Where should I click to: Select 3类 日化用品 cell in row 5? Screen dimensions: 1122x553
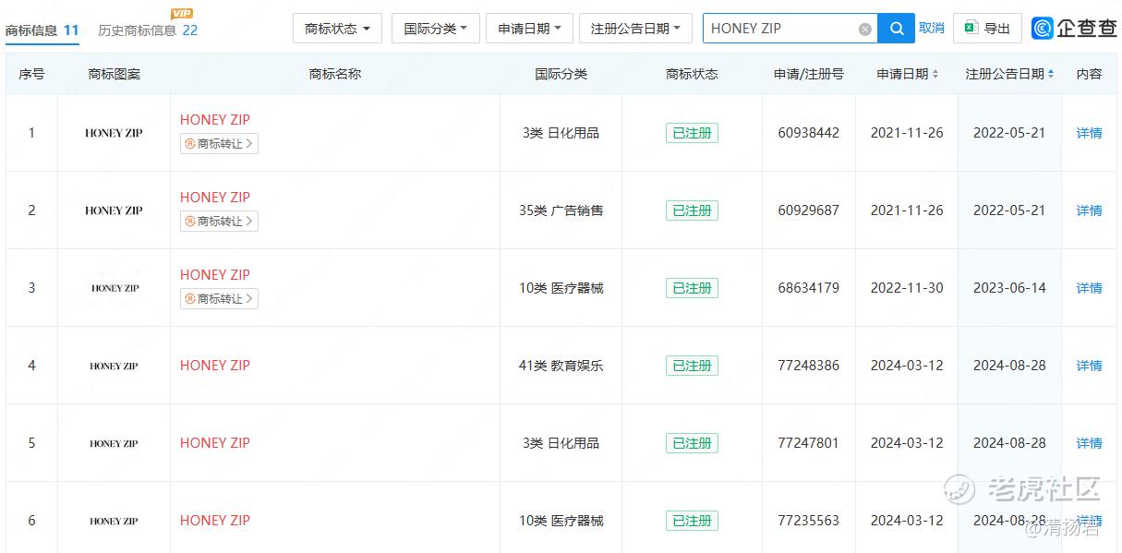(x=561, y=443)
